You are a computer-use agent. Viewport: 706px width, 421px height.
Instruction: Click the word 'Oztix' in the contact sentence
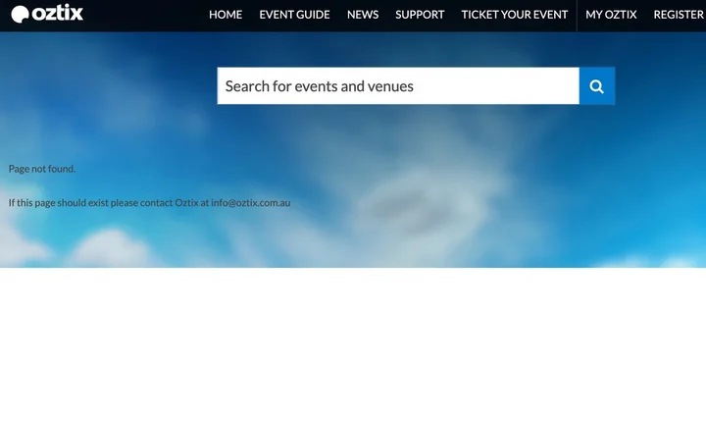186,203
